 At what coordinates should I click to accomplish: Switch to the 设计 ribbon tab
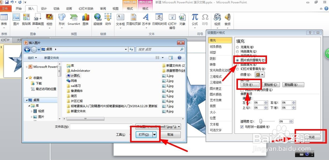tap(44, 9)
